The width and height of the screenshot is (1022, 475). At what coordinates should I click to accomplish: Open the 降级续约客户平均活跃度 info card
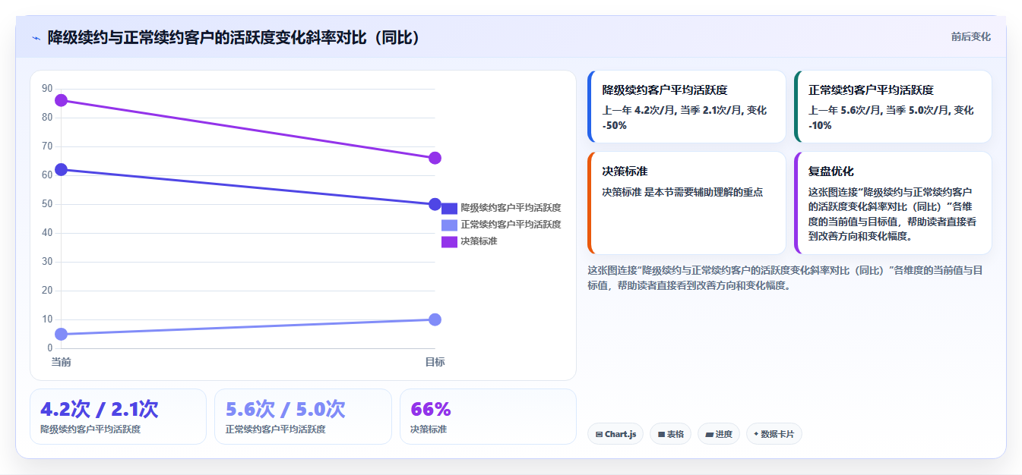[686, 107]
